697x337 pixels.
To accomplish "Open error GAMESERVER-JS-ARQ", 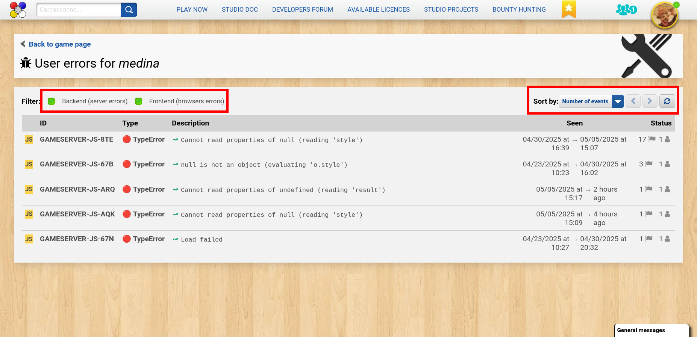I will 77,189.
